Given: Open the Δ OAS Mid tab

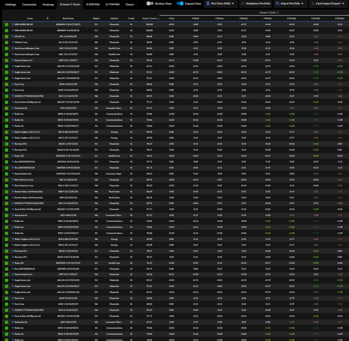Looking at the screenshot, I should [x=93, y=4].
